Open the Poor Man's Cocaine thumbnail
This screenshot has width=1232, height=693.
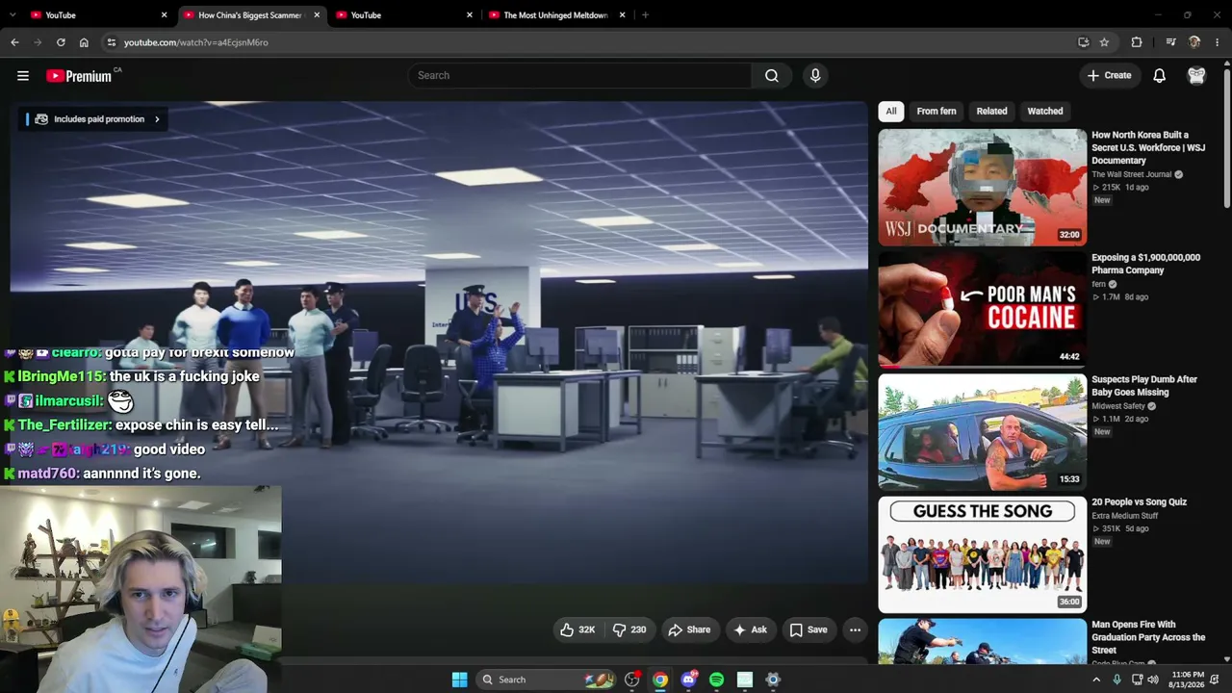[x=982, y=310]
